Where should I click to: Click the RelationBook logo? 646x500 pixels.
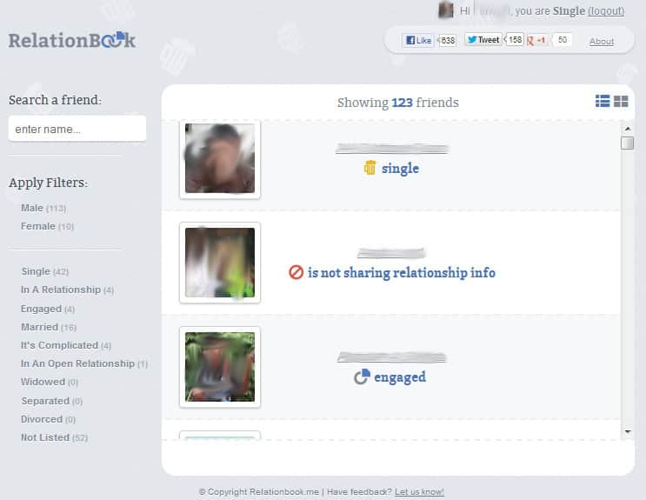(x=72, y=40)
